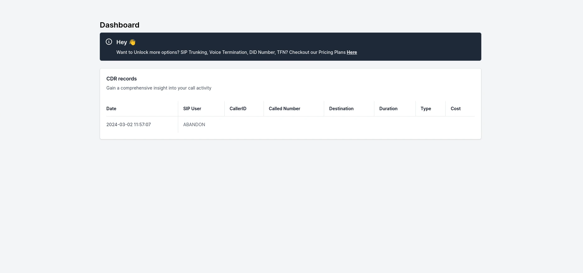583x273 pixels.
Task: Select the ABANDON record cell
Action: (194, 125)
